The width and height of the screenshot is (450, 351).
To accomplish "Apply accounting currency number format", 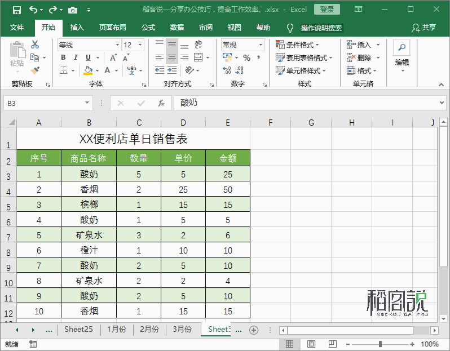I will click(x=227, y=57).
